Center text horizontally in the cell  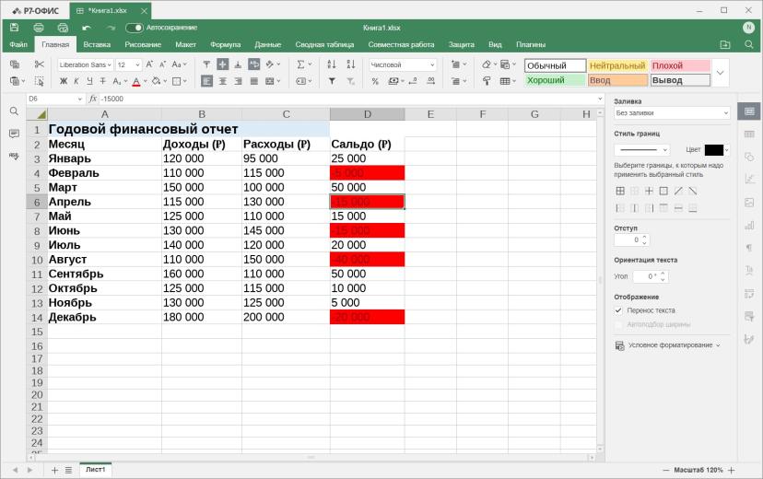pyautogui.click(x=222, y=81)
